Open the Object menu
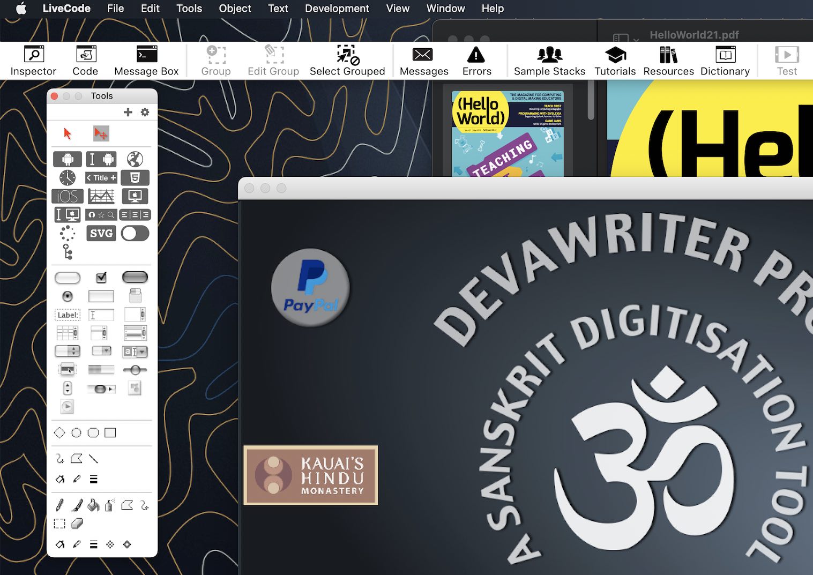 [235, 9]
